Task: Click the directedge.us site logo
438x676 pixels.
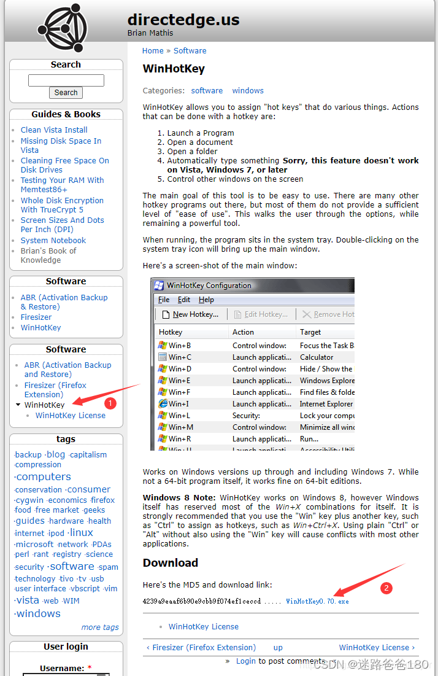Action: click(x=63, y=28)
